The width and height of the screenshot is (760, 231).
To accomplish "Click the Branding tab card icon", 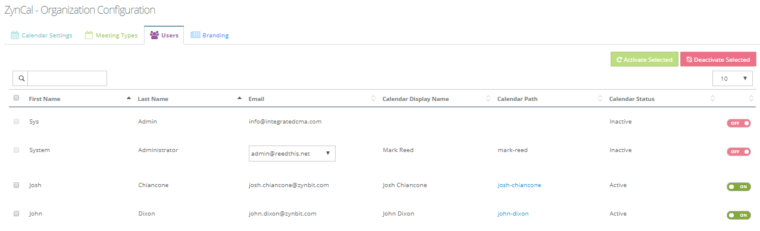I will pyautogui.click(x=195, y=35).
